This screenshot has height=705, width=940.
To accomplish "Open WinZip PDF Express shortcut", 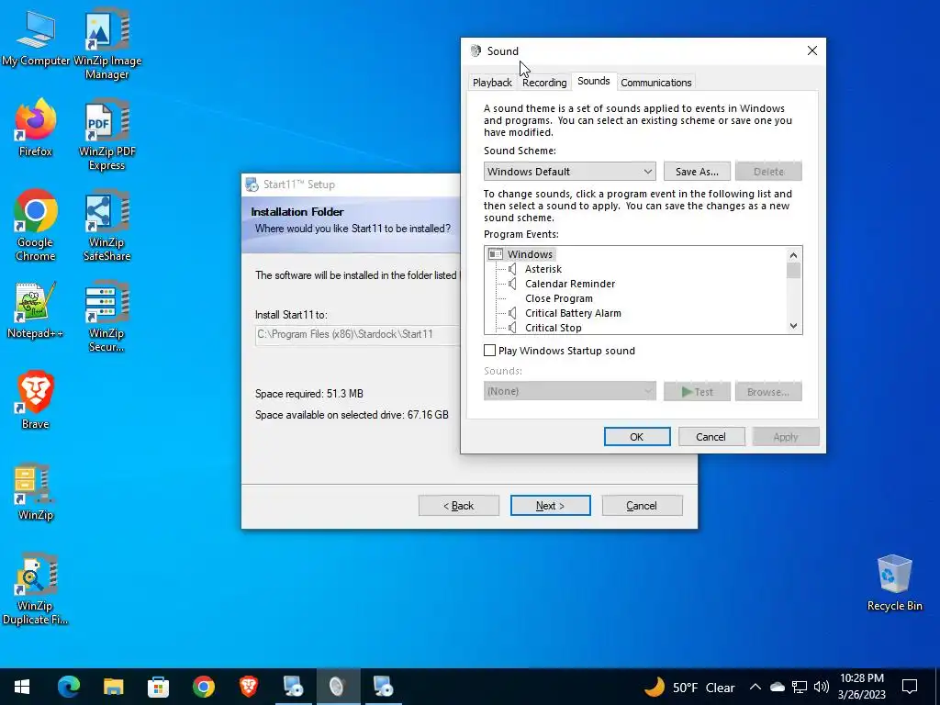I will click(x=107, y=136).
